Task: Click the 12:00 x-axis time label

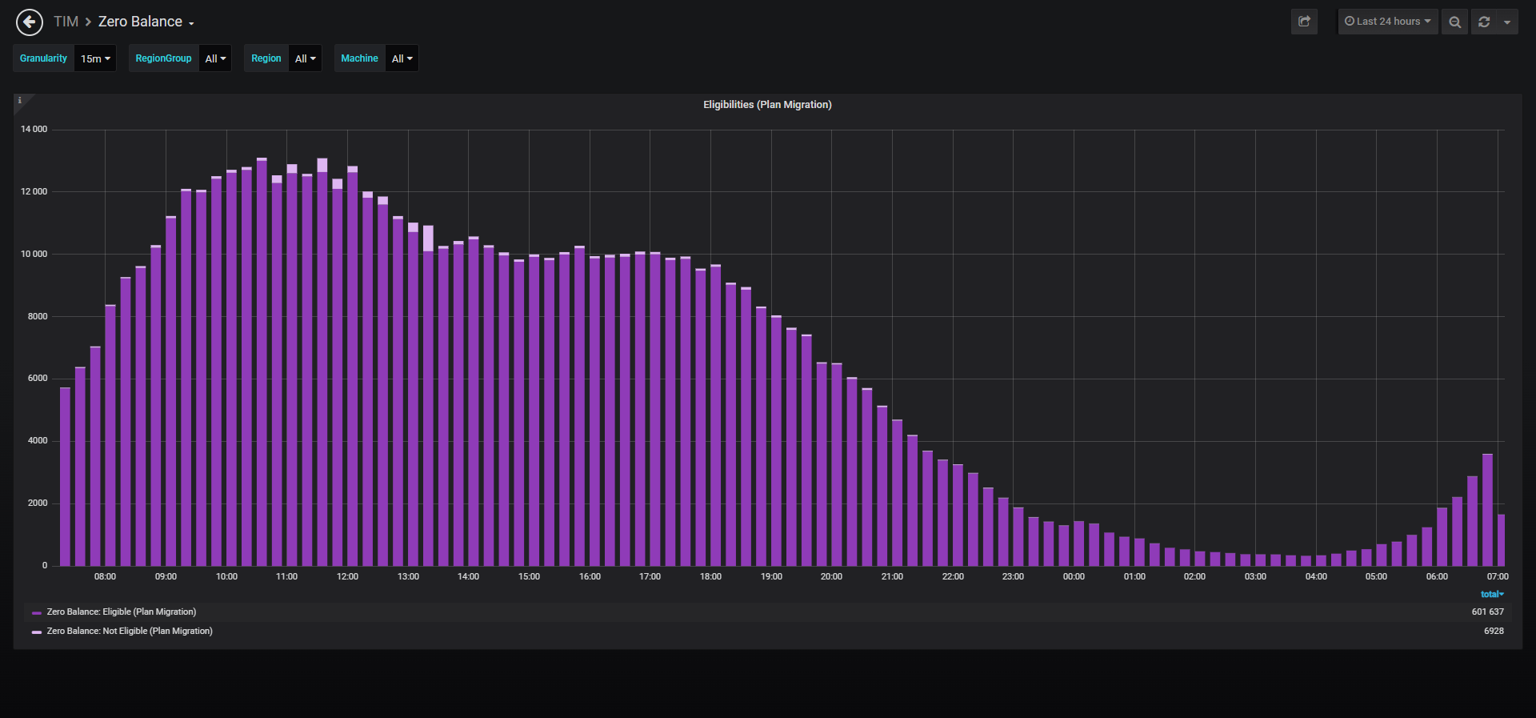Action: click(x=347, y=576)
